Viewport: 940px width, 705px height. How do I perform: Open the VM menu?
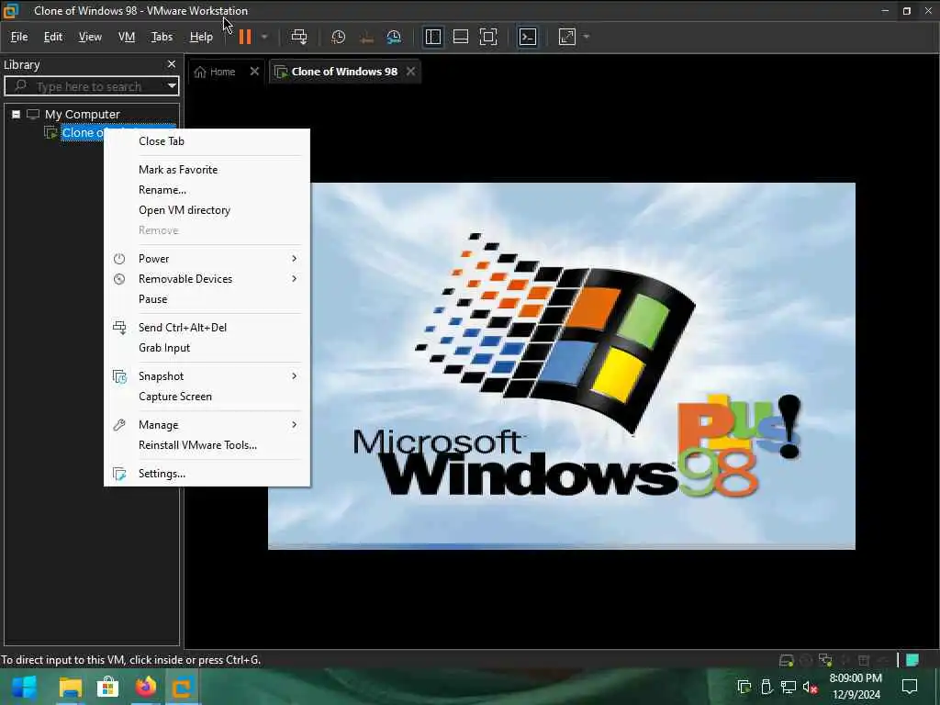tap(127, 37)
